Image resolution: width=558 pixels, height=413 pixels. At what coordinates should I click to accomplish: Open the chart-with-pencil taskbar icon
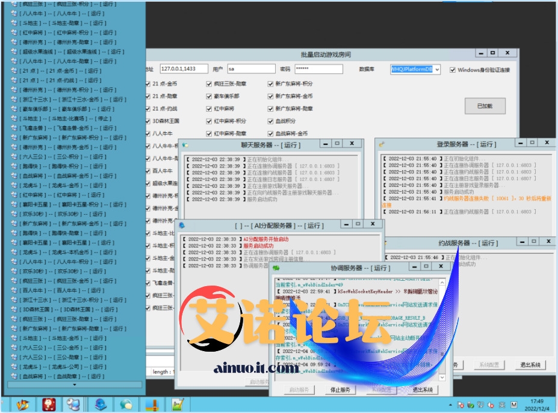click(x=178, y=405)
